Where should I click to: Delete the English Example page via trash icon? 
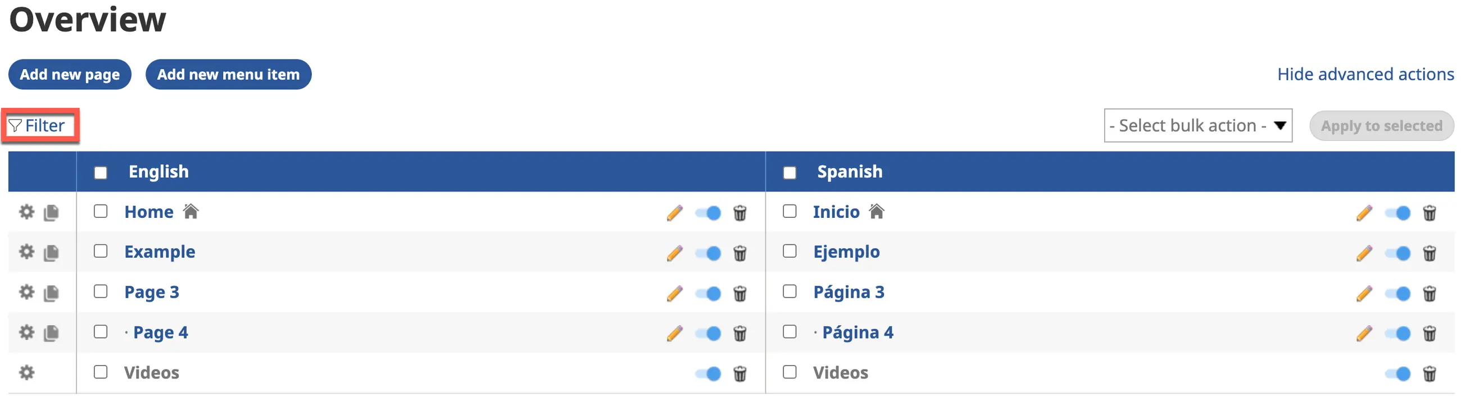[x=739, y=253]
